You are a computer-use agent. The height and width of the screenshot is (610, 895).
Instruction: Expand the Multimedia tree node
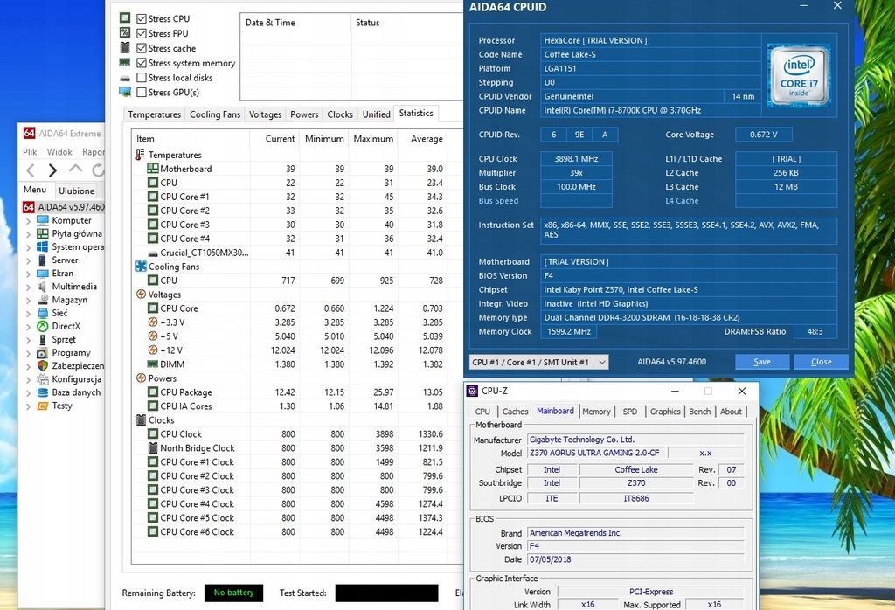click(x=28, y=287)
